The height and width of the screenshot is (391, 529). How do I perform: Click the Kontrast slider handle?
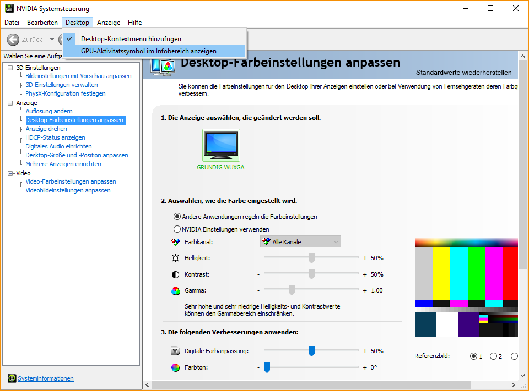click(x=311, y=274)
